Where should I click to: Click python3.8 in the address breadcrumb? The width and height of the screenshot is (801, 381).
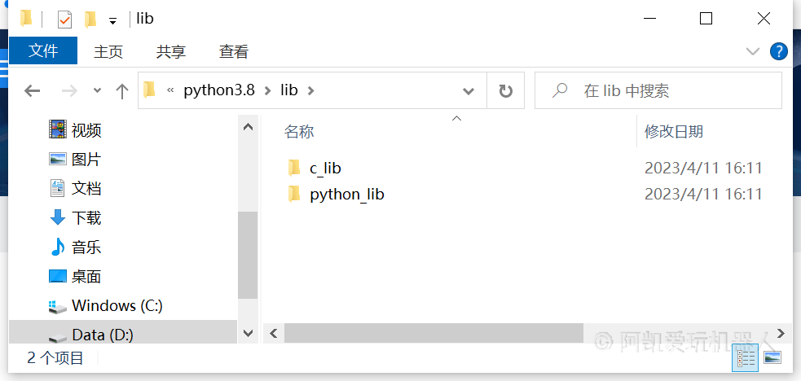(x=219, y=90)
